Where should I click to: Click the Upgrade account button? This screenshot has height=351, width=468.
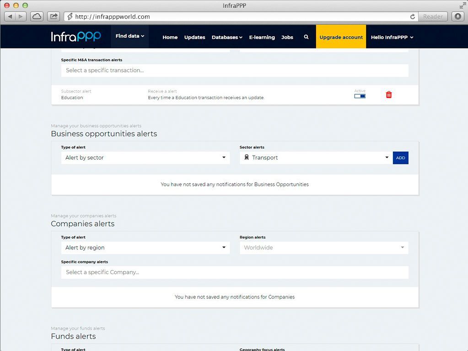341,37
